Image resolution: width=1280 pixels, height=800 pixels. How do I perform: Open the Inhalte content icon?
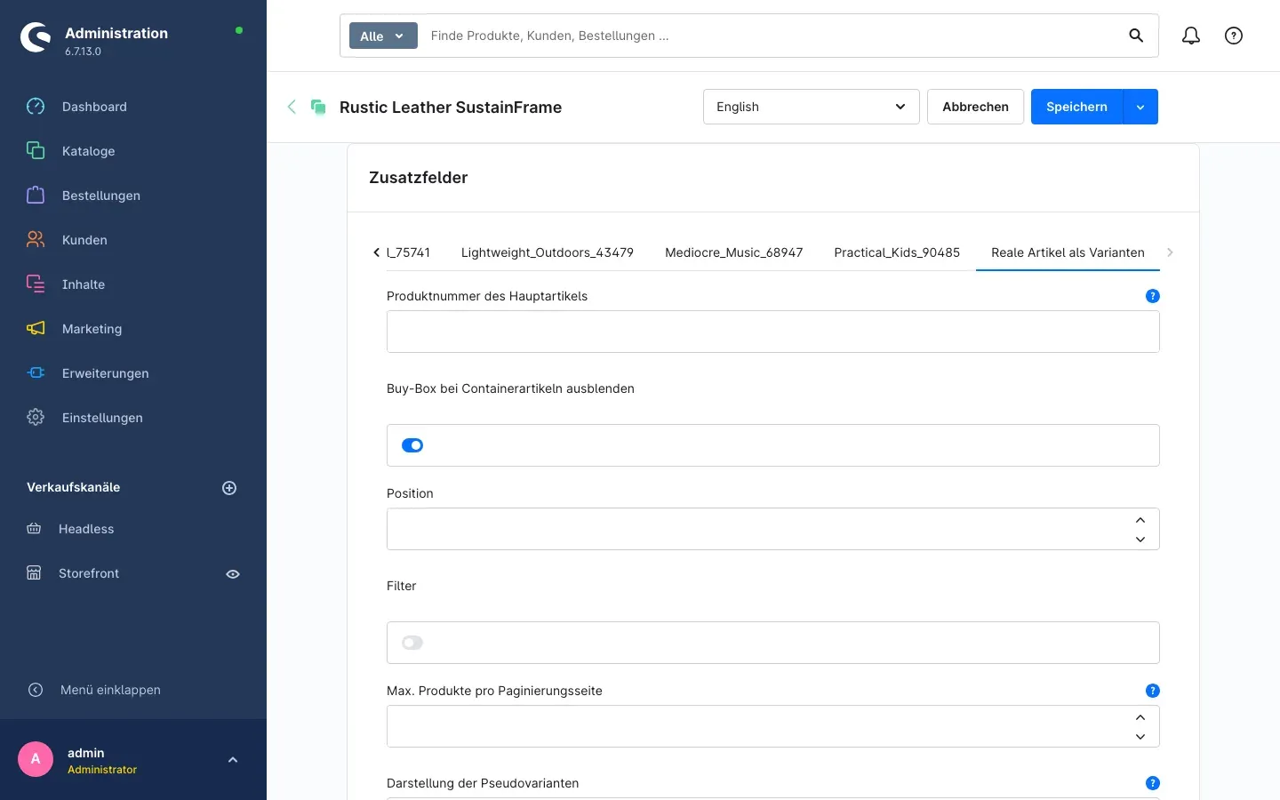36,284
